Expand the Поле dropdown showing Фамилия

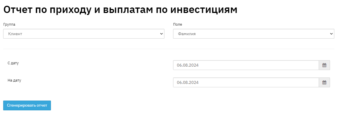254,34
